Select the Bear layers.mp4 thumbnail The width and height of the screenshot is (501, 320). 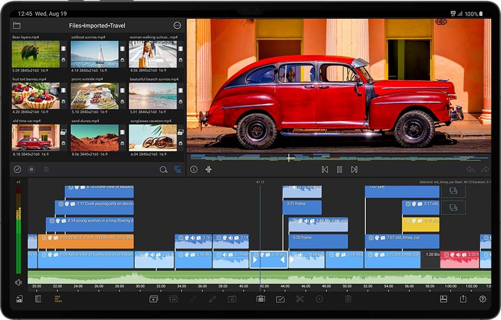(35, 54)
